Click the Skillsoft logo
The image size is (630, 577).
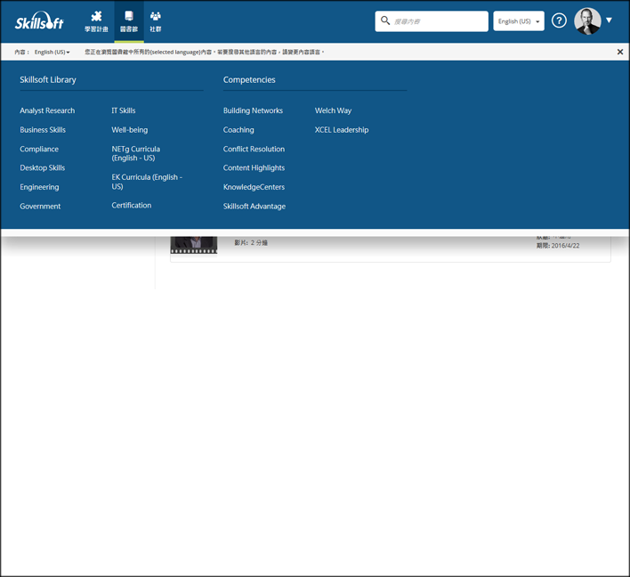click(39, 20)
